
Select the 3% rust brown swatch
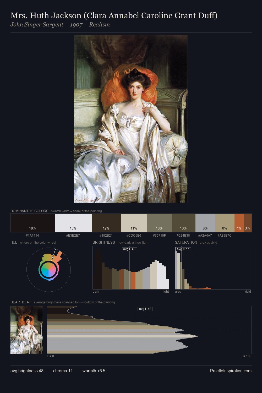coord(248,223)
